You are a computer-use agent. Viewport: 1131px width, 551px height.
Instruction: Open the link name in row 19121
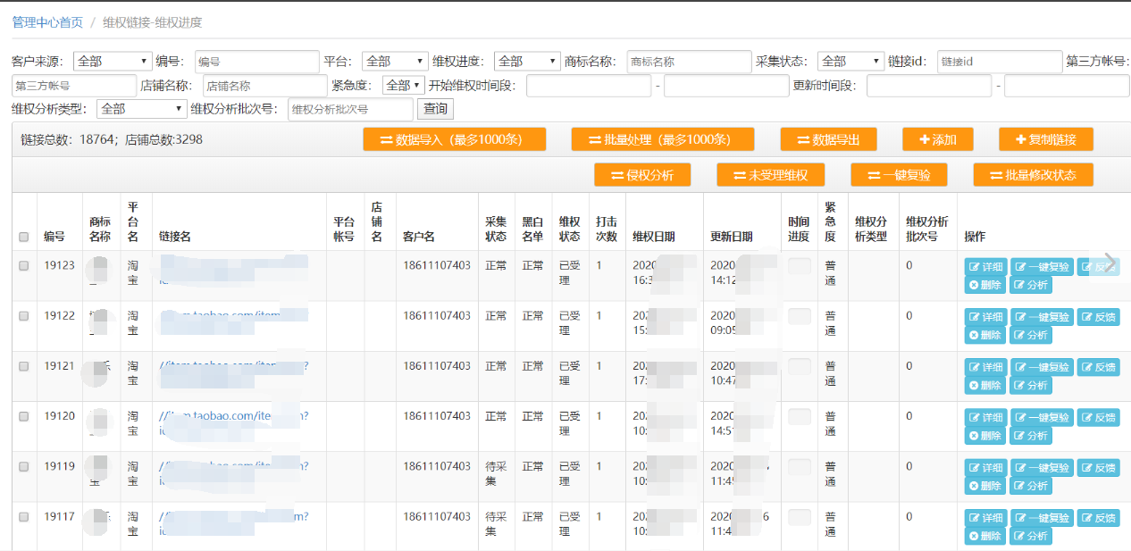pos(233,366)
